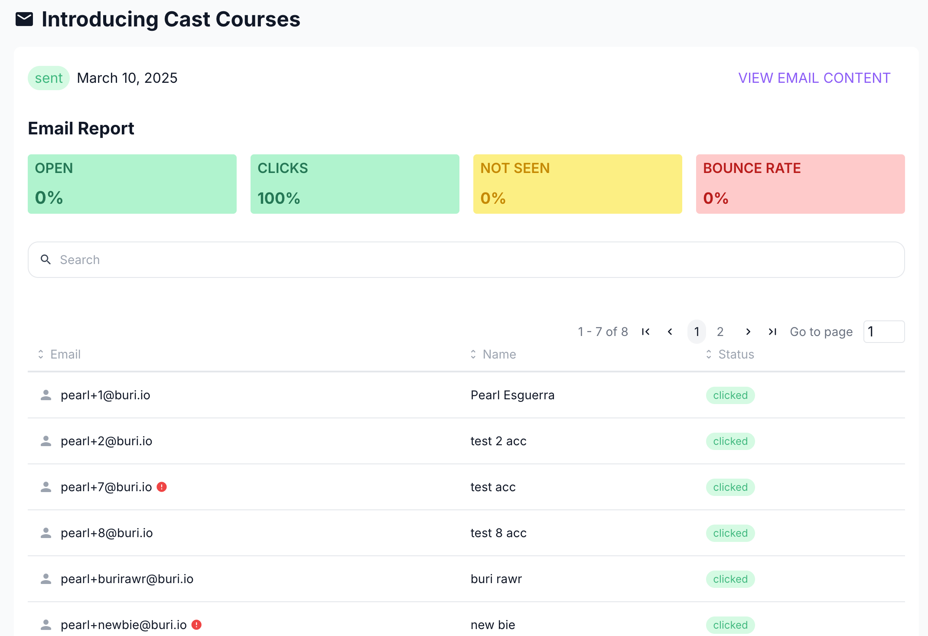Jump to the last page arrow
Viewport: 928px width, 636px height.
tap(772, 332)
